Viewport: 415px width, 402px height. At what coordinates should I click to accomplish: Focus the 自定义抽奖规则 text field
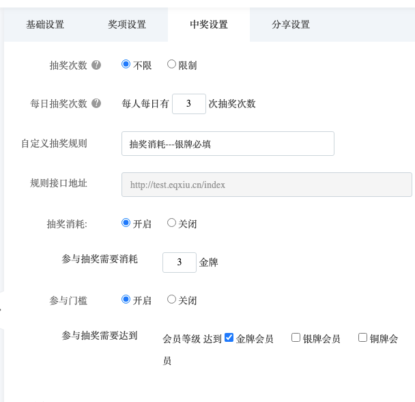228,144
